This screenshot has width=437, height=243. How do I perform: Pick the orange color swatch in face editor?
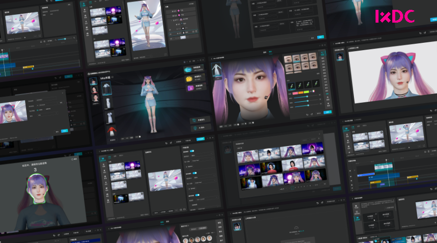click(301, 92)
